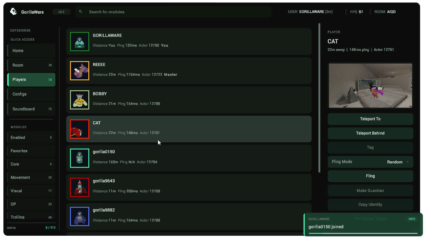This screenshot has height=245, width=431.
Task: Click the 22m away detail text
Action: (336, 50)
